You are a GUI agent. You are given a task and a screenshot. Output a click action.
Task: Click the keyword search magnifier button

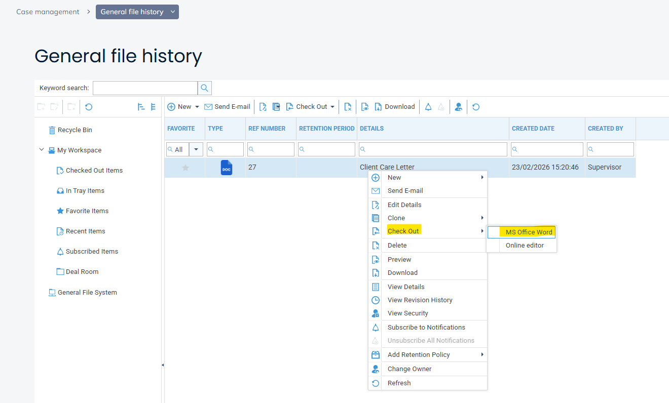pos(205,88)
